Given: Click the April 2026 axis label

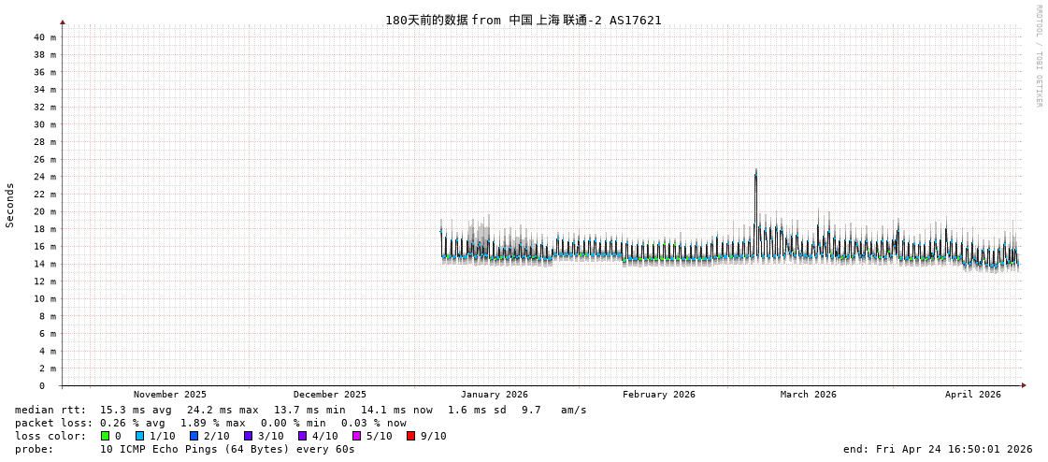Looking at the screenshot, I should pos(972,395).
